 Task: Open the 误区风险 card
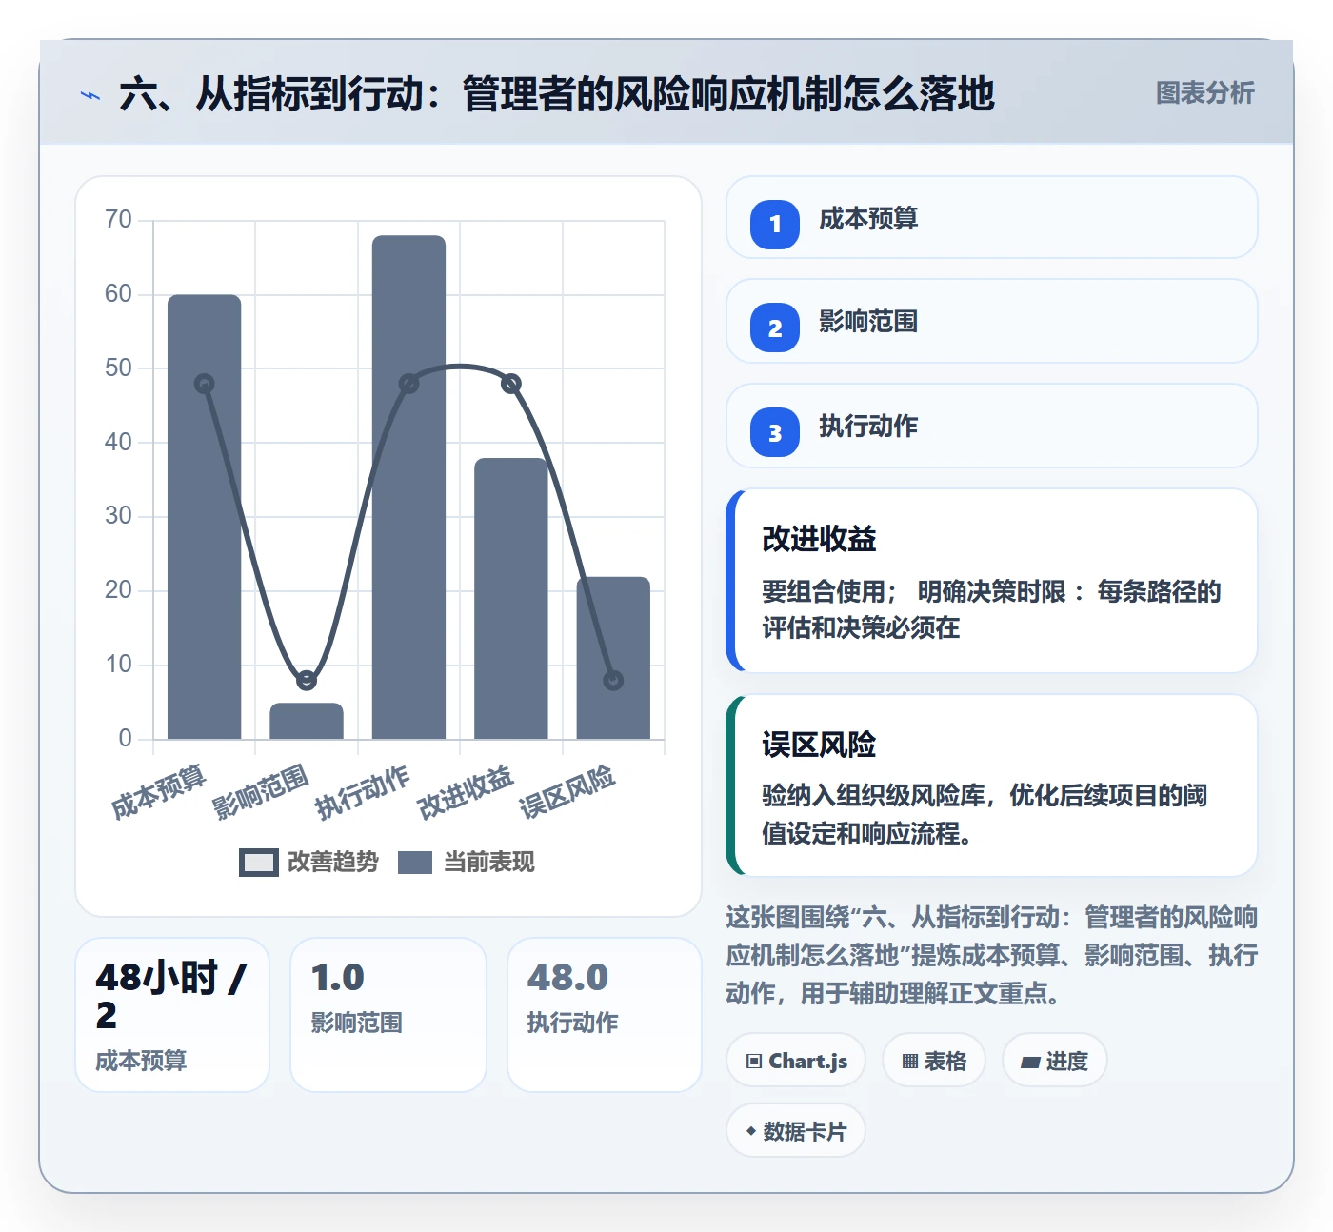click(991, 785)
